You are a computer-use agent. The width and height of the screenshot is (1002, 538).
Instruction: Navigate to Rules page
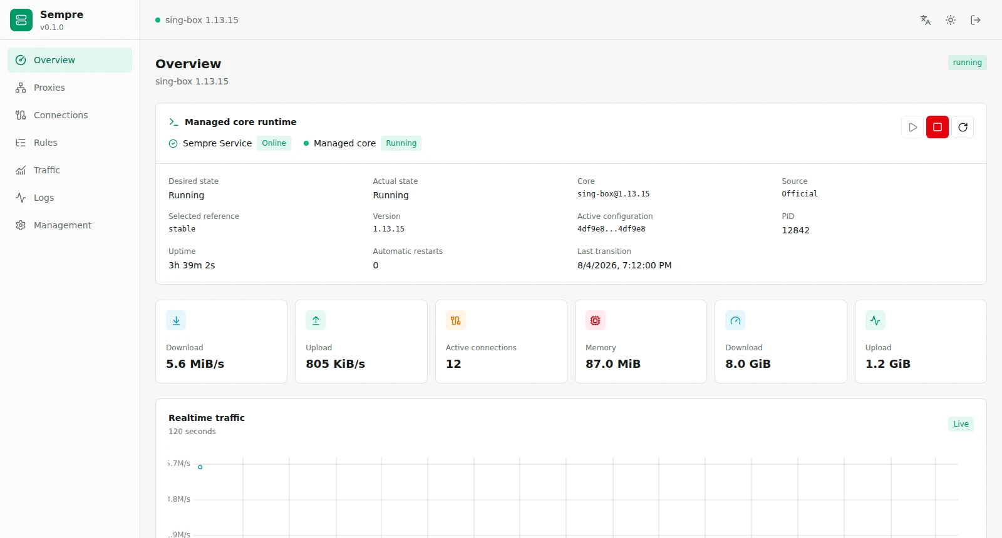[x=70, y=143]
